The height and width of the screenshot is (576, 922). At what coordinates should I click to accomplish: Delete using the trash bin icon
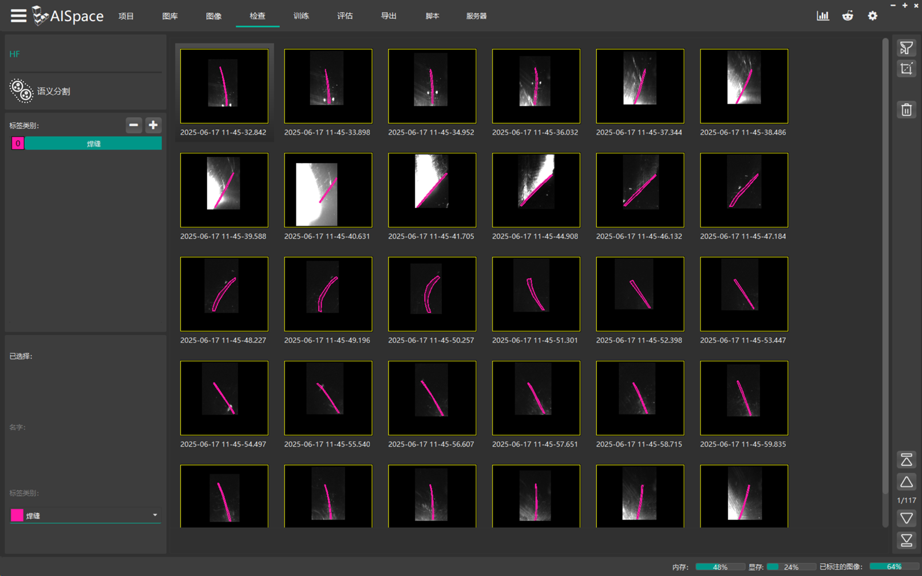(906, 110)
